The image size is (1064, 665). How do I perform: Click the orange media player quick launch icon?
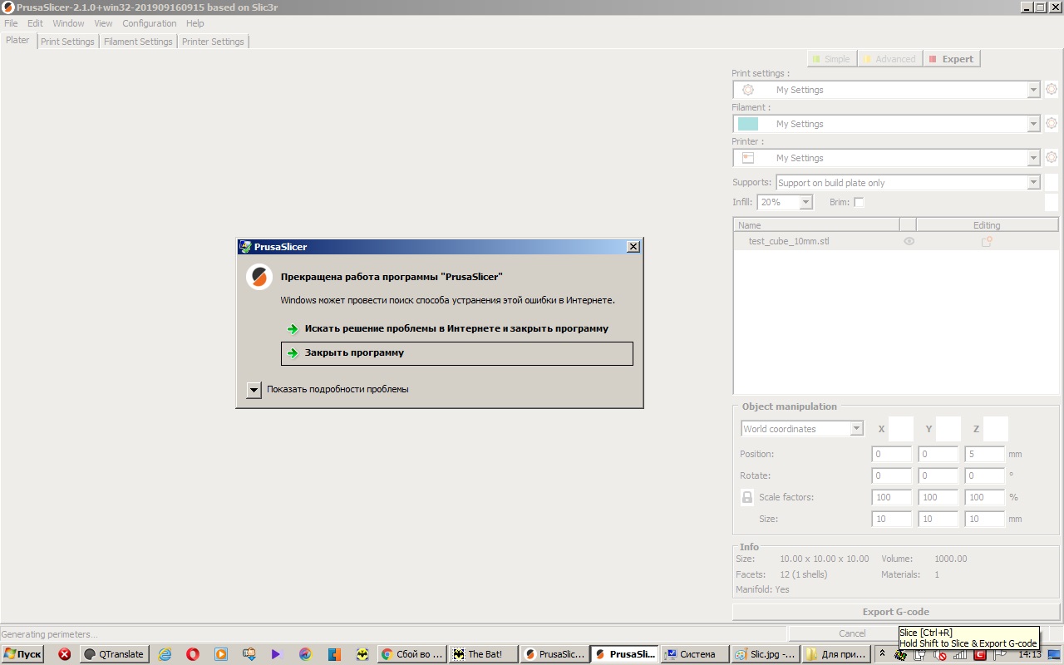click(x=221, y=654)
